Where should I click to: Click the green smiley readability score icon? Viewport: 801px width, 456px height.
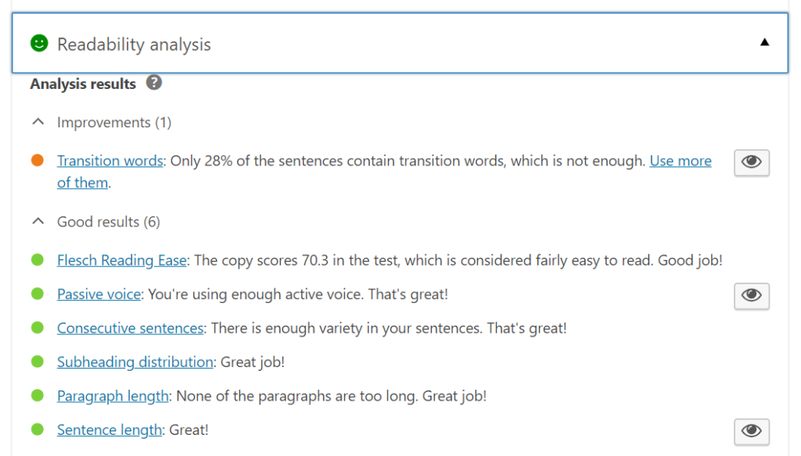[x=39, y=44]
